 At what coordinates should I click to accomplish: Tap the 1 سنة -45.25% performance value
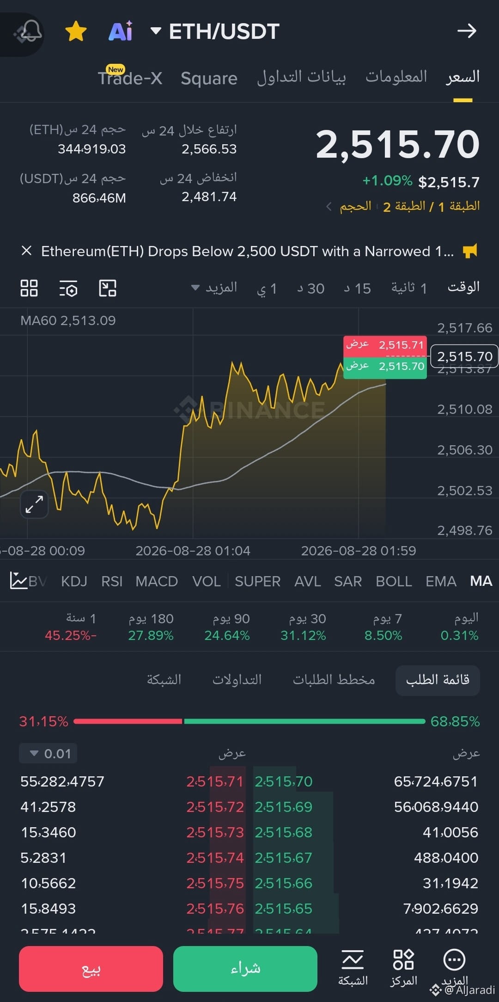tap(71, 635)
